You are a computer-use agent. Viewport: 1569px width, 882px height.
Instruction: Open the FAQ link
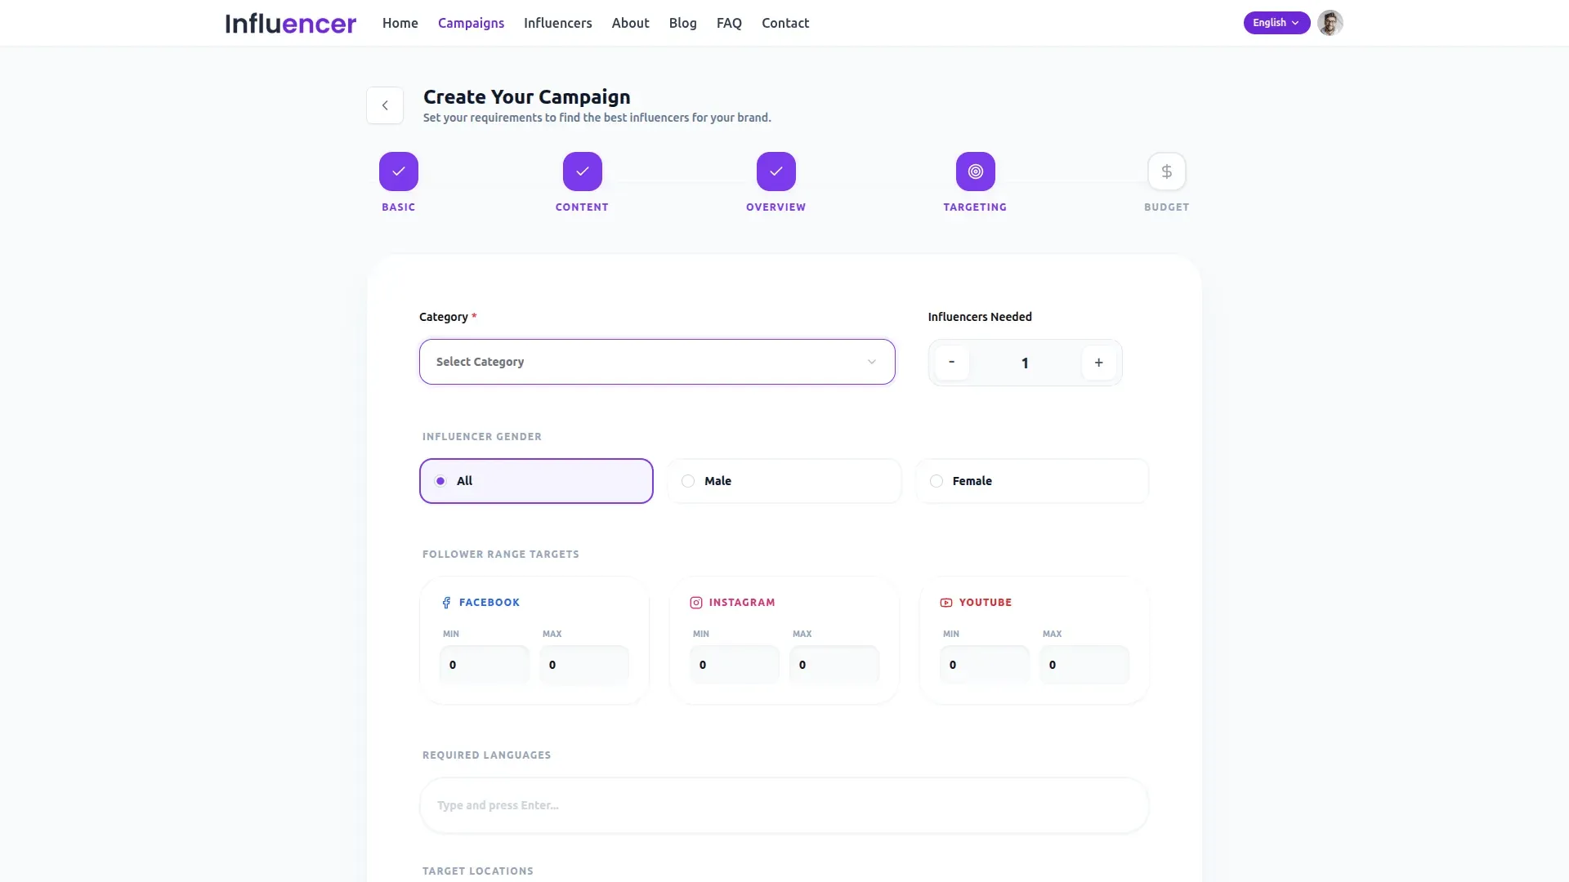coord(729,23)
